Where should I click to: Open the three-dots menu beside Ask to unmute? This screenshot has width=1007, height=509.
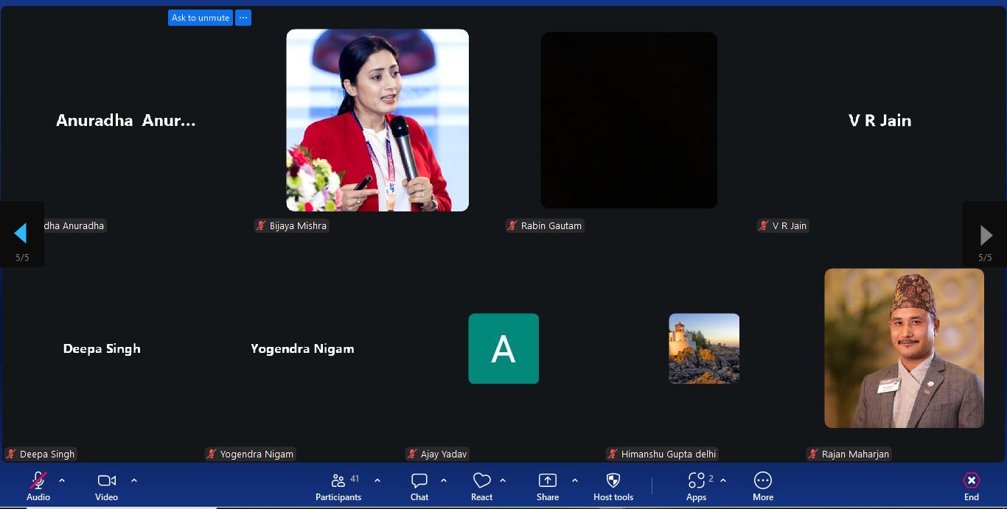(x=243, y=18)
